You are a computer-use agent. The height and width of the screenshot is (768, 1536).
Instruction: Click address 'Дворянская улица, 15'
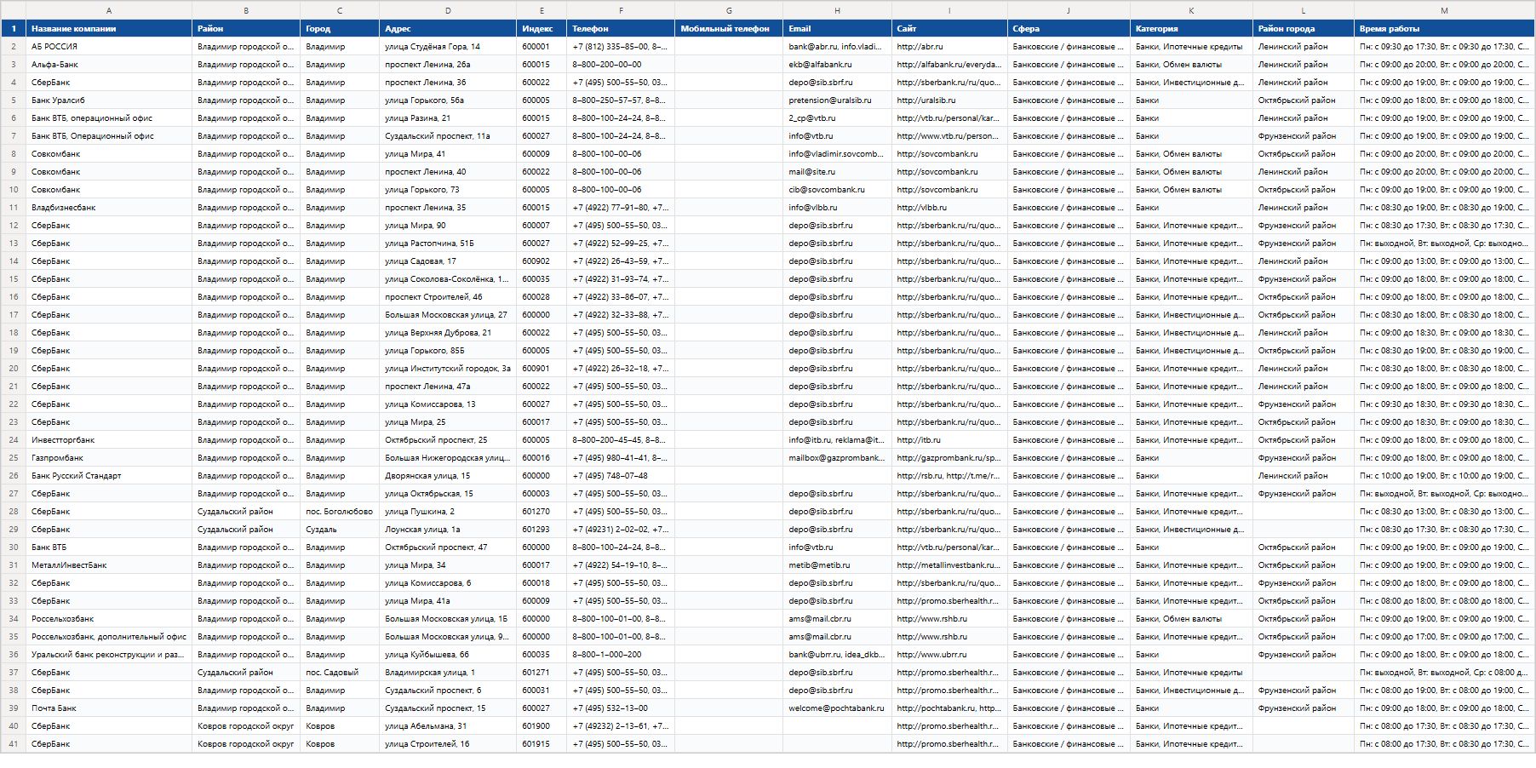coord(448,476)
